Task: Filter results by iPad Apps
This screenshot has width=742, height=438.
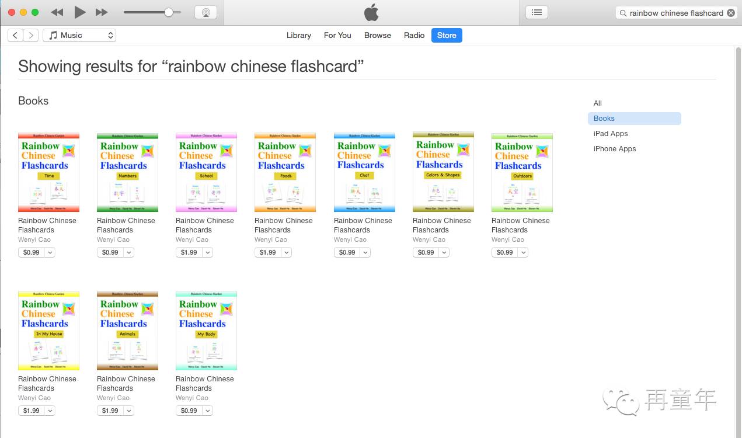Action: tap(611, 134)
